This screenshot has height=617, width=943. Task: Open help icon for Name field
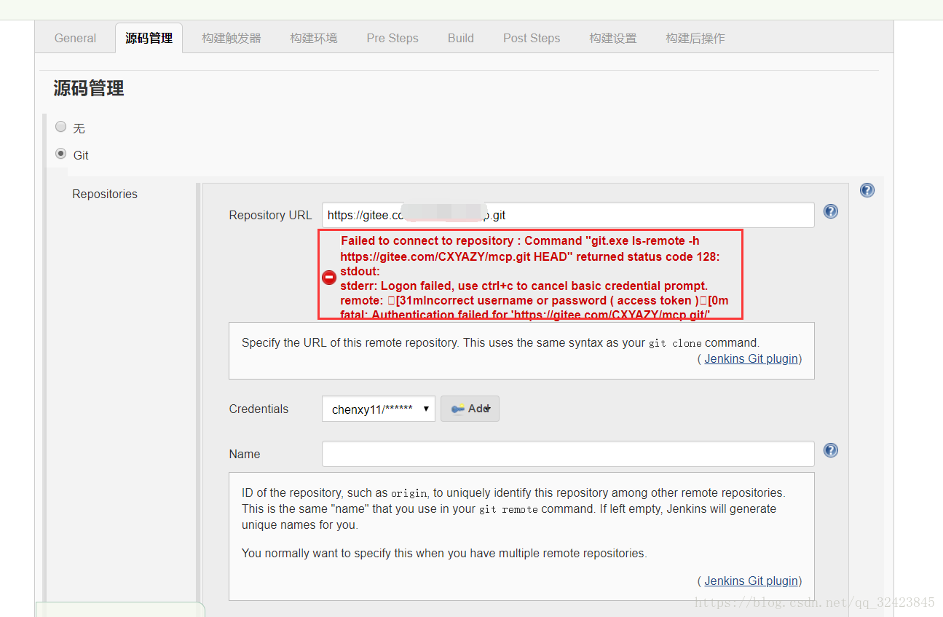coord(831,450)
